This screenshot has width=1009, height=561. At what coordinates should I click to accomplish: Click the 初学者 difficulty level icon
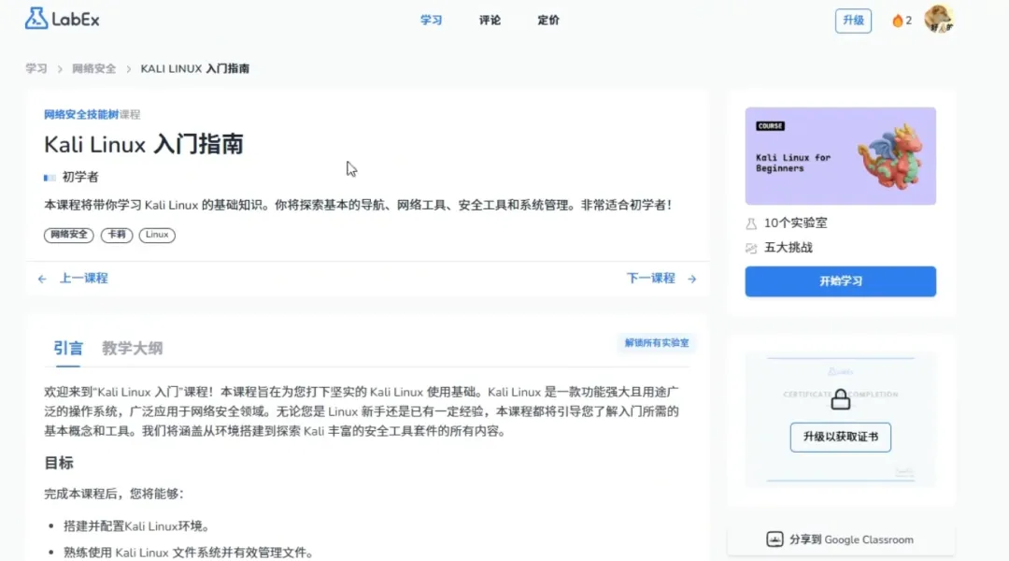coord(50,177)
